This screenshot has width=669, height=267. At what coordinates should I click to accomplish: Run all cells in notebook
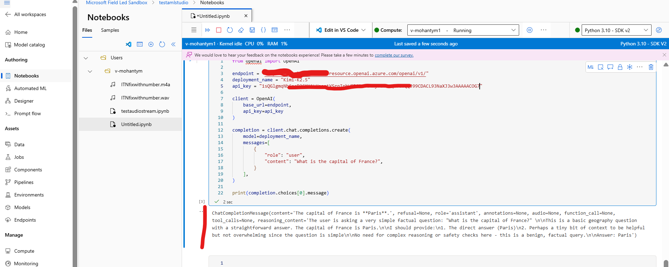tap(208, 30)
